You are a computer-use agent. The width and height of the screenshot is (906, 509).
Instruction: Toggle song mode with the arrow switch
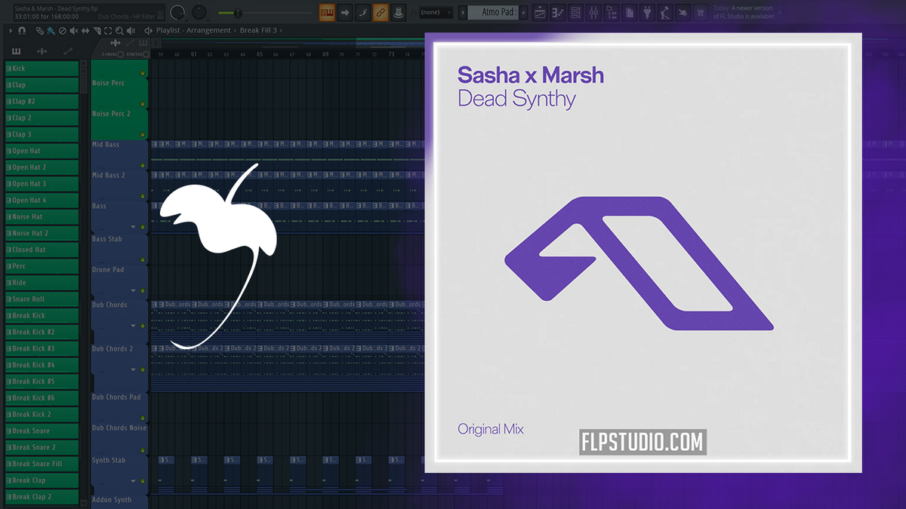point(345,13)
